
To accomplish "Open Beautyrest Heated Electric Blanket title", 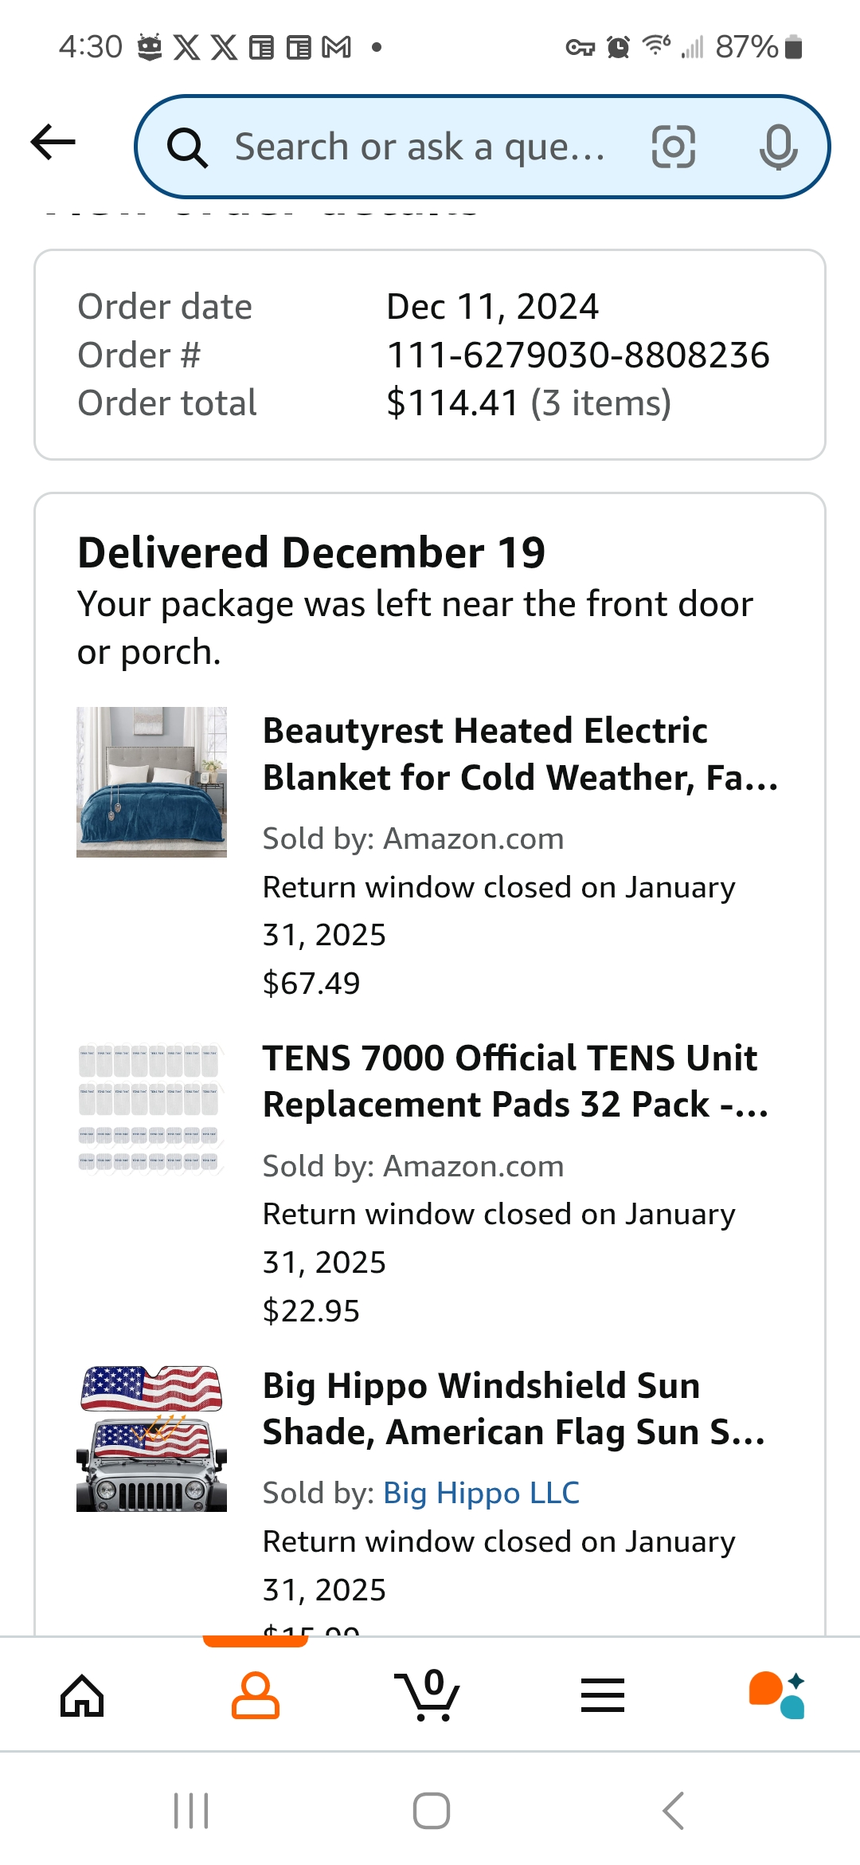I will coord(521,754).
